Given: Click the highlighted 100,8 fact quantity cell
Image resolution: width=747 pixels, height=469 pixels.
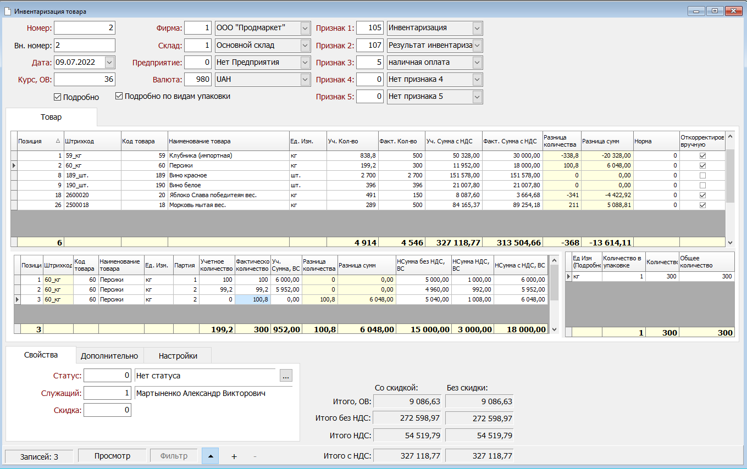Looking at the screenshot, I should (x=252, y=300).
